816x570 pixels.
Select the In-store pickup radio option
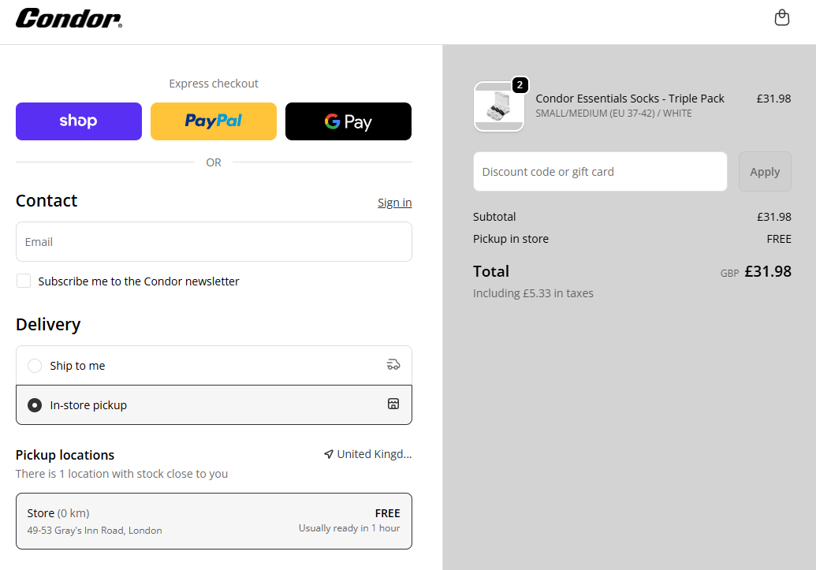(35, 405)
